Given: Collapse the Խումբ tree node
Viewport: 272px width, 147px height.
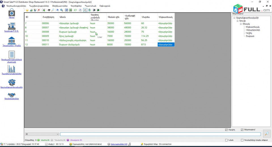Looking at the screenshot, I should (x=238, y=21).
